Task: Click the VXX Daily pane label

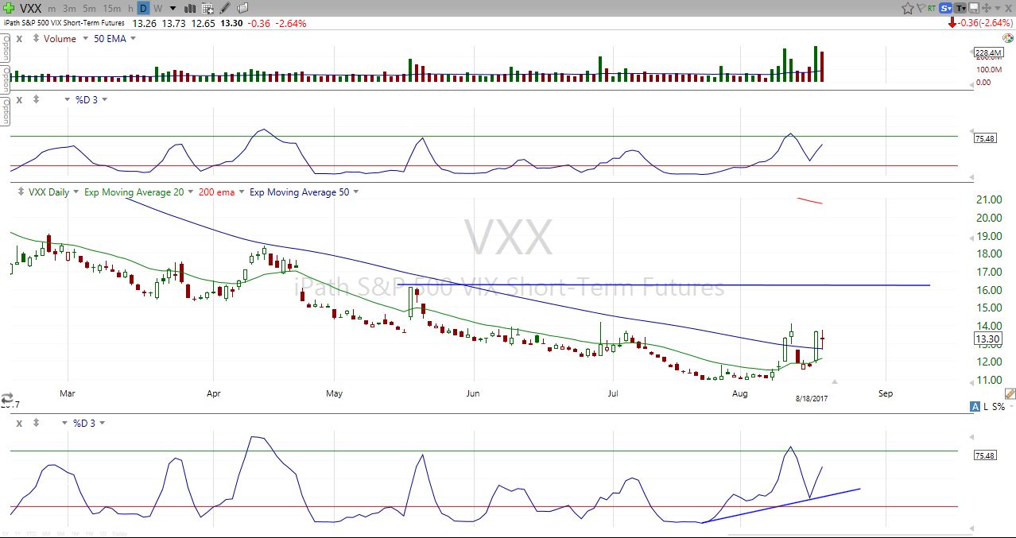Action: (x=48, y=192)
